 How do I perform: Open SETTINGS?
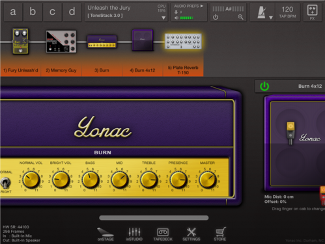(x=191, y=234)
